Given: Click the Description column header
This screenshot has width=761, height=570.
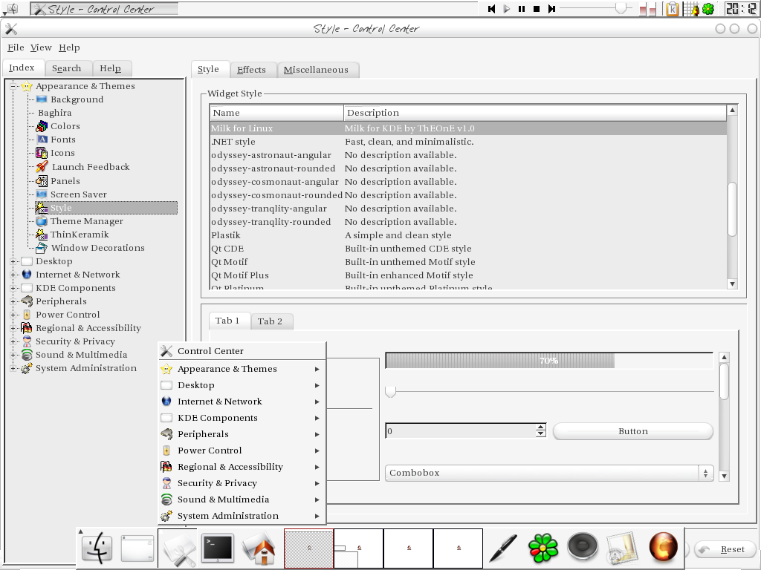Looking at the screenshot, I should 535,113.
